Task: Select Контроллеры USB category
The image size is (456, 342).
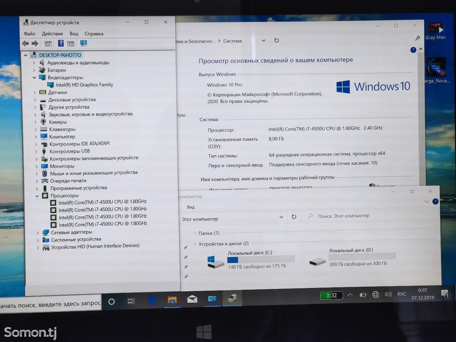Action: tap(70, 151)
